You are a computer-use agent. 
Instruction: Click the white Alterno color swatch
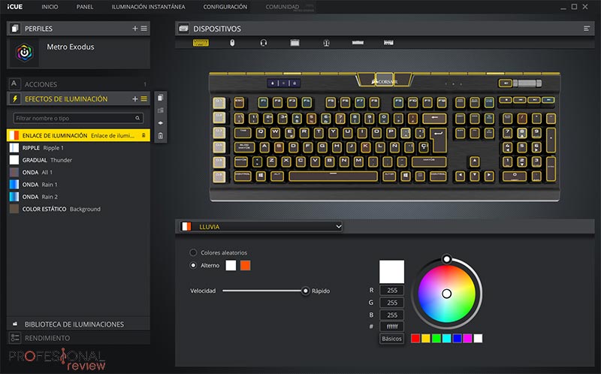(x=231, y=265)
